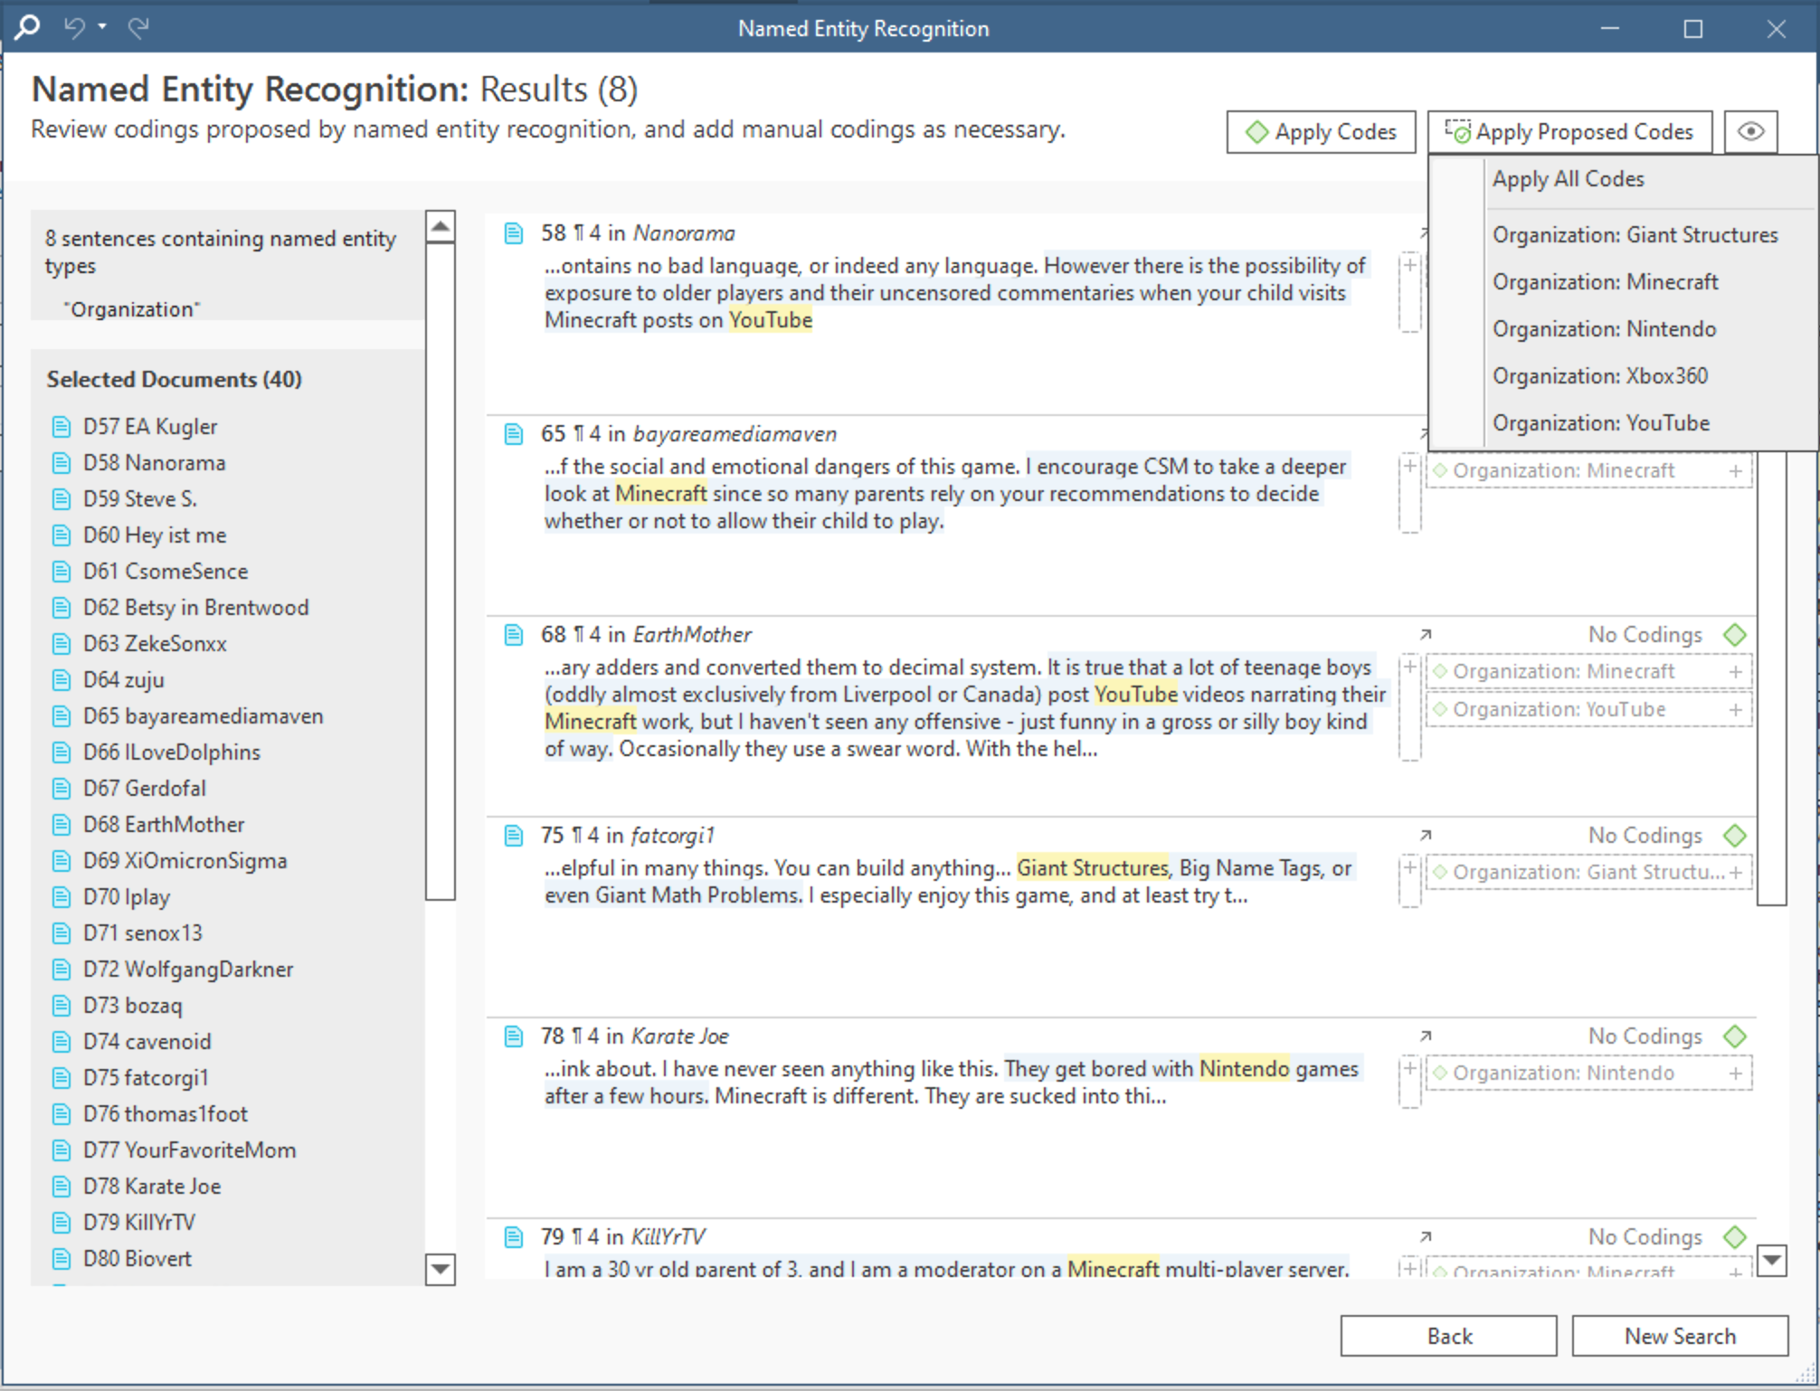Click green code diamond for KillYrTV result

point(1735,1237)
